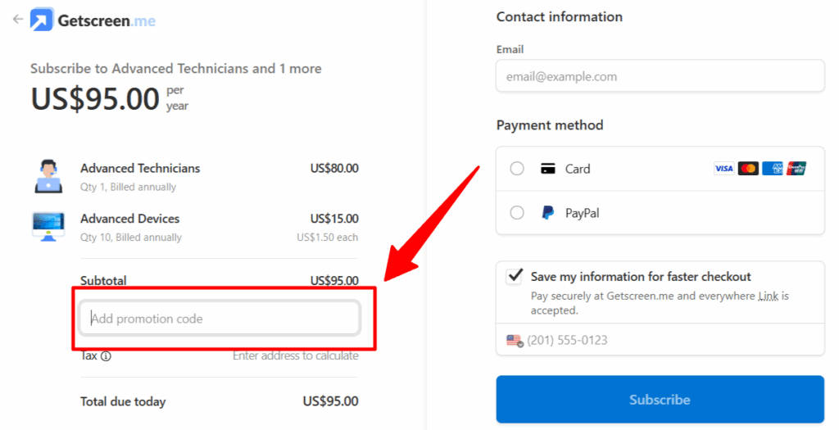Viewport: 839px width, 430px height.
Task: Open the Link hyperlink
Action: (x=768, y=296)
